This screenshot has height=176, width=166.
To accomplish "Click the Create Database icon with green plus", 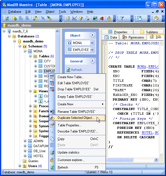I will click(15, 18).
